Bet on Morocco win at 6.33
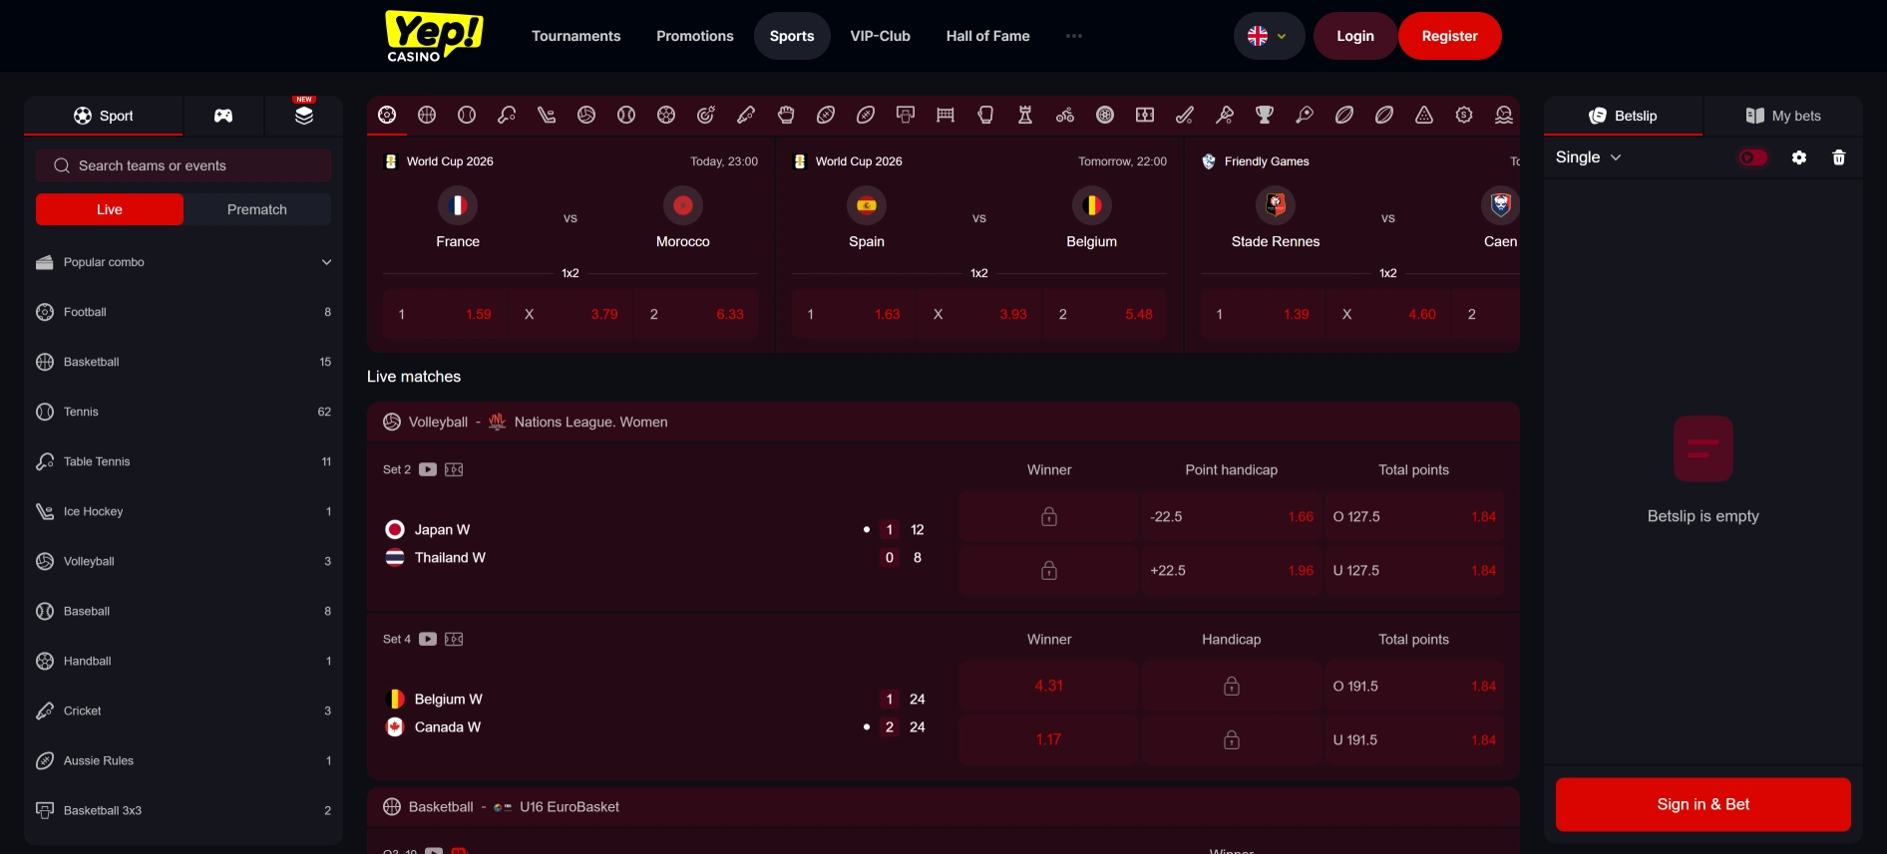1887x854 pixels. [x=696, y=314]
